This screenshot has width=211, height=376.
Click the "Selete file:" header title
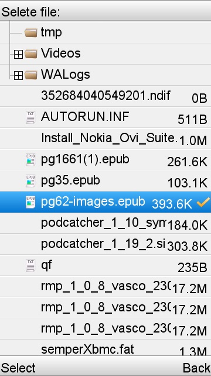30,12
